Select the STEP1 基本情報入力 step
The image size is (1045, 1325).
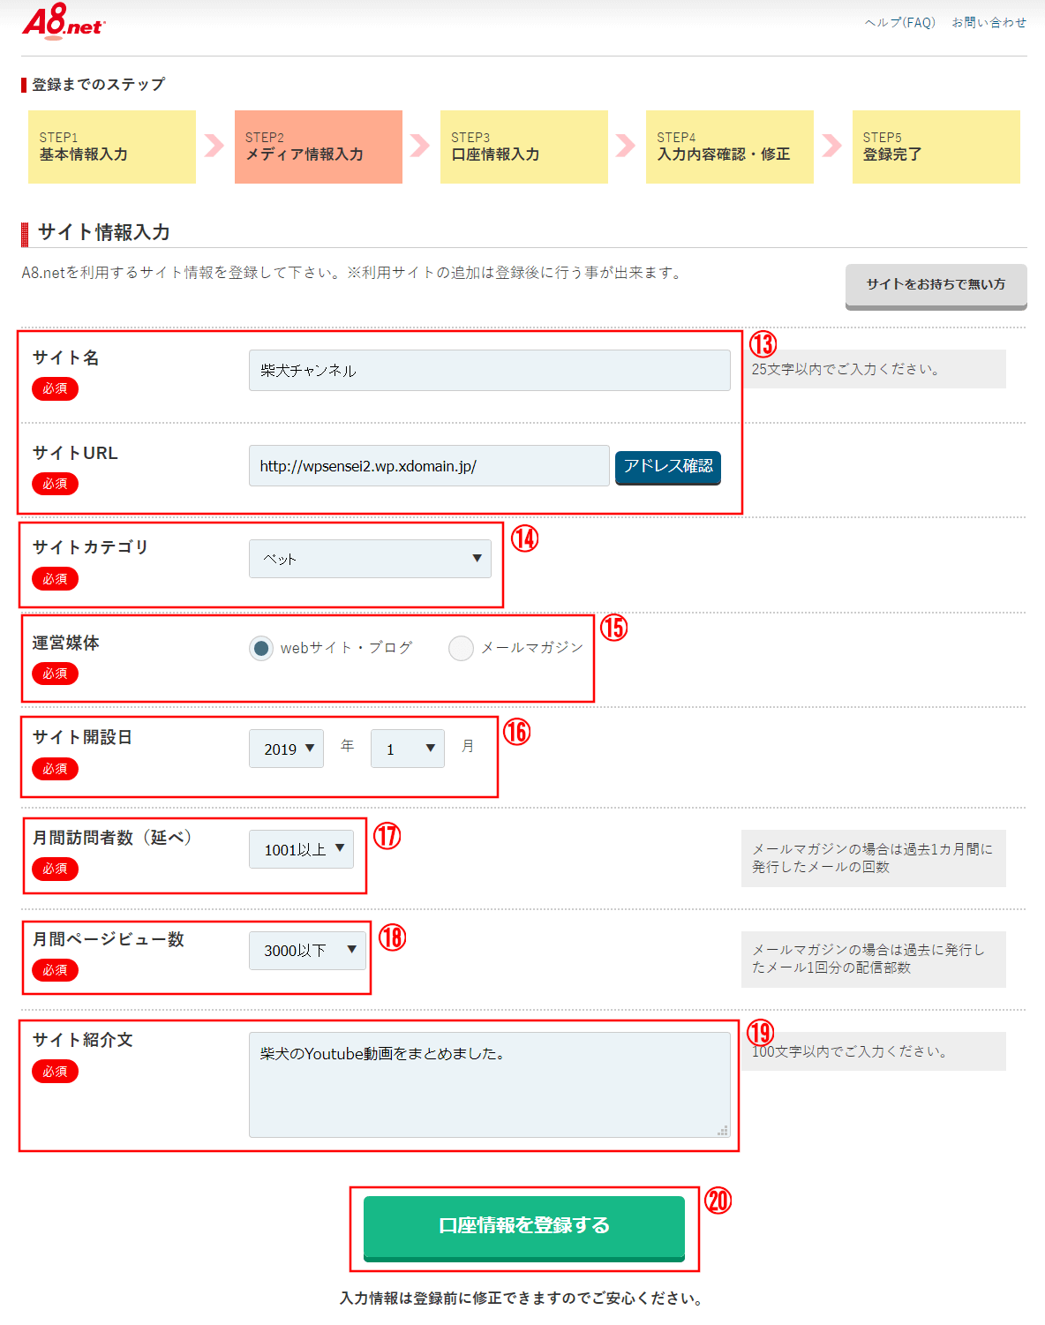112,147
